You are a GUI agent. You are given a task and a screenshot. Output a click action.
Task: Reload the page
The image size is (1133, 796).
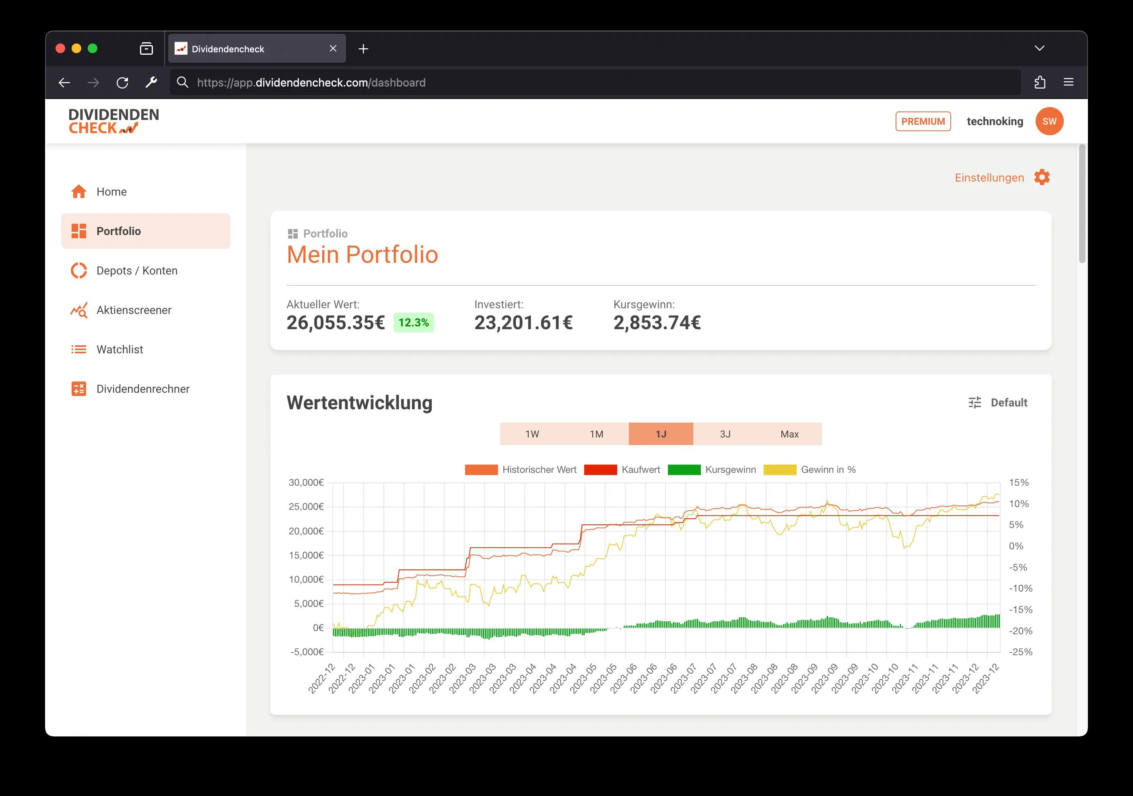pyautogui.click(x=122, y=82)
